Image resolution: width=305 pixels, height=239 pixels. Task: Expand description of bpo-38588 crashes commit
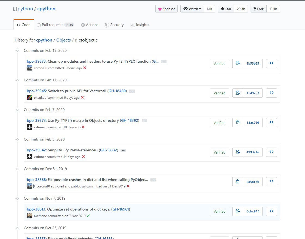click(153, 180)
